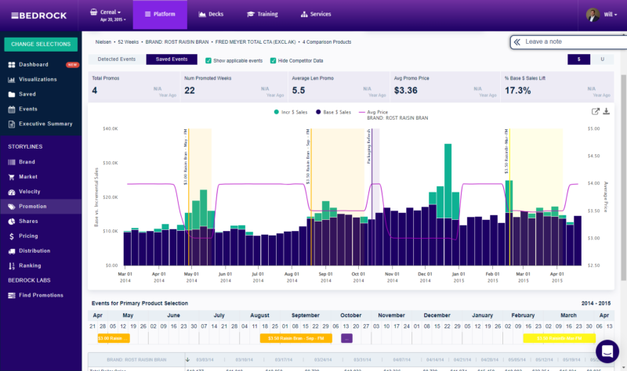Screen dimensions: 627x371
Task: Toggle Show applicable events checkbox
Action: point(208,61)
